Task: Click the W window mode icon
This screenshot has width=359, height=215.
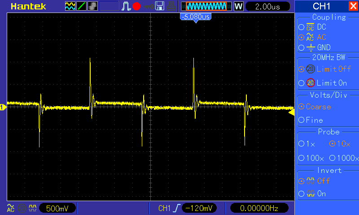Action: click(x=238, y=6)
